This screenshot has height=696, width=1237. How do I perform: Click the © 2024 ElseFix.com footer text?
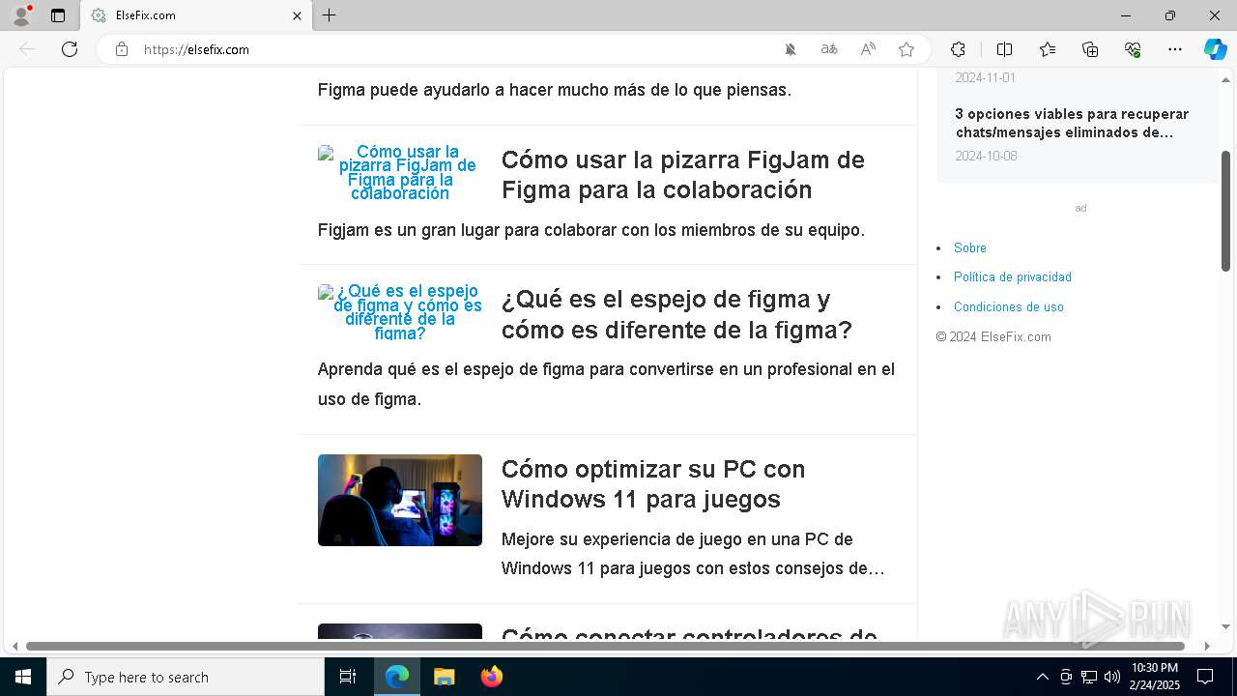tap(993, 336)
